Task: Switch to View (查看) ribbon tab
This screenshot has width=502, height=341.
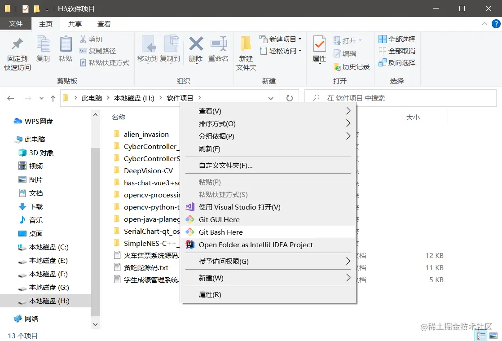Action: click(x=104, y=24)
